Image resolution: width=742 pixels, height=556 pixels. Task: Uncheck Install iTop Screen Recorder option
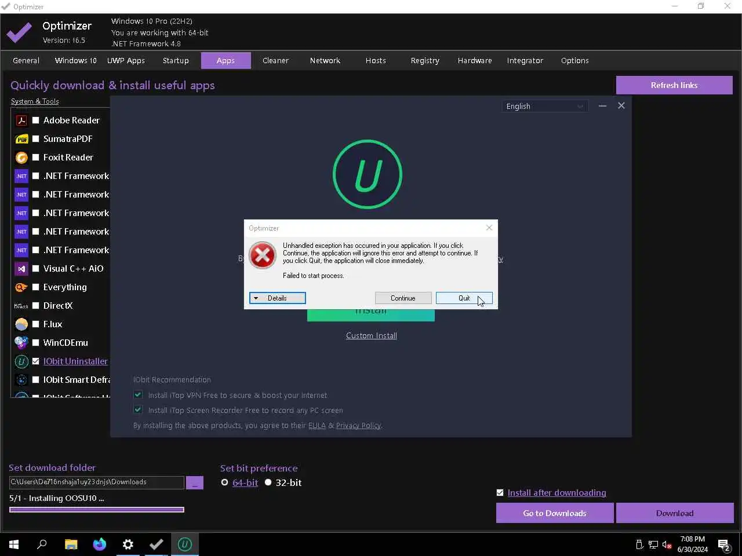click(x=138, y=409)
